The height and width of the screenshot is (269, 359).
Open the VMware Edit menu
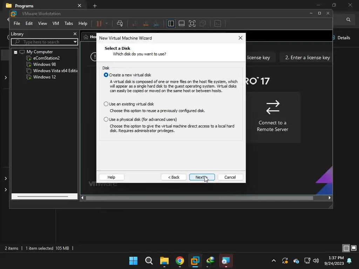29,23
